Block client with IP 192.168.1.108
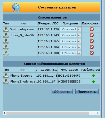The height and width of the screenshot is (118, 105). coord(92,53)
